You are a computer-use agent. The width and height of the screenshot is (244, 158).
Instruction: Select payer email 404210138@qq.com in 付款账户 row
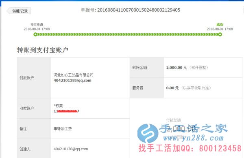[x=72, y=81]
